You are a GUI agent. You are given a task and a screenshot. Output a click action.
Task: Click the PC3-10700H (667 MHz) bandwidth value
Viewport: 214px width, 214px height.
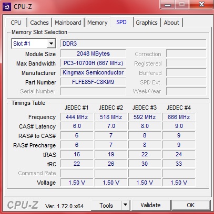(93, 63)
